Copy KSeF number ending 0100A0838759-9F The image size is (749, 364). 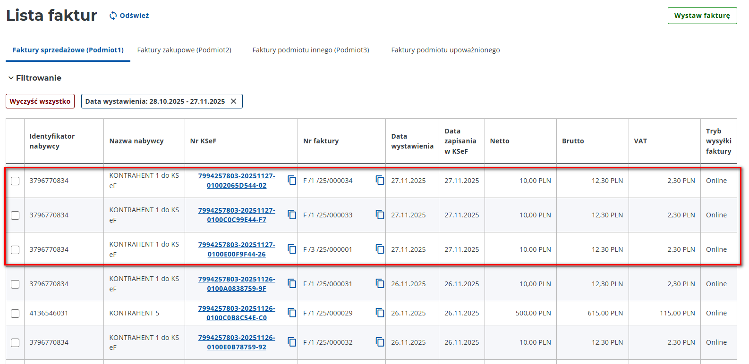[x=292, y=284]
